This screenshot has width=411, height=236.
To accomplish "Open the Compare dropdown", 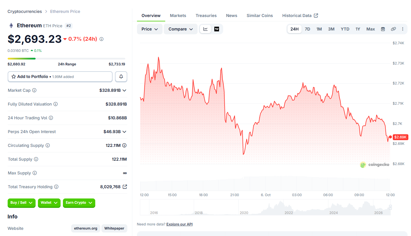I will click(181, 29).
